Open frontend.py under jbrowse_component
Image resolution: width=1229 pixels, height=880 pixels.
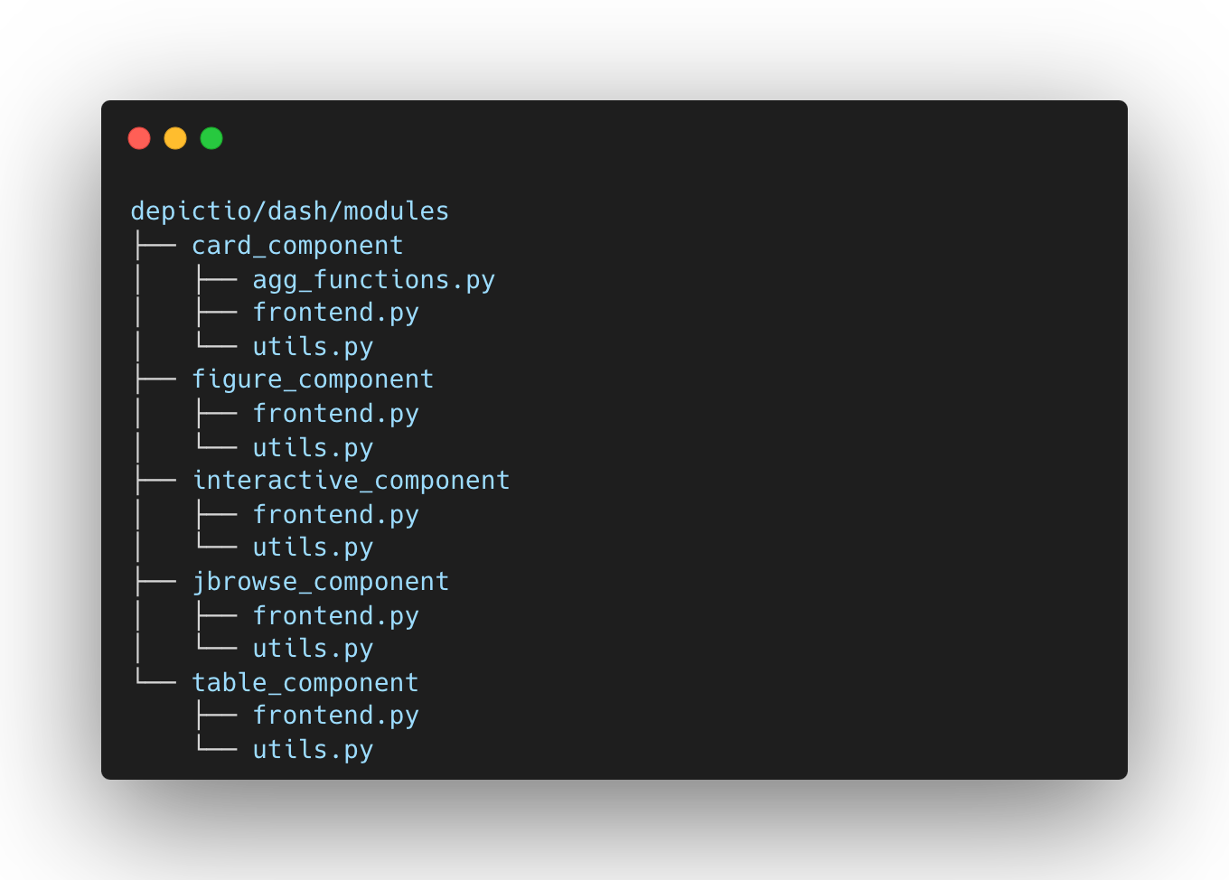[335, 616]
